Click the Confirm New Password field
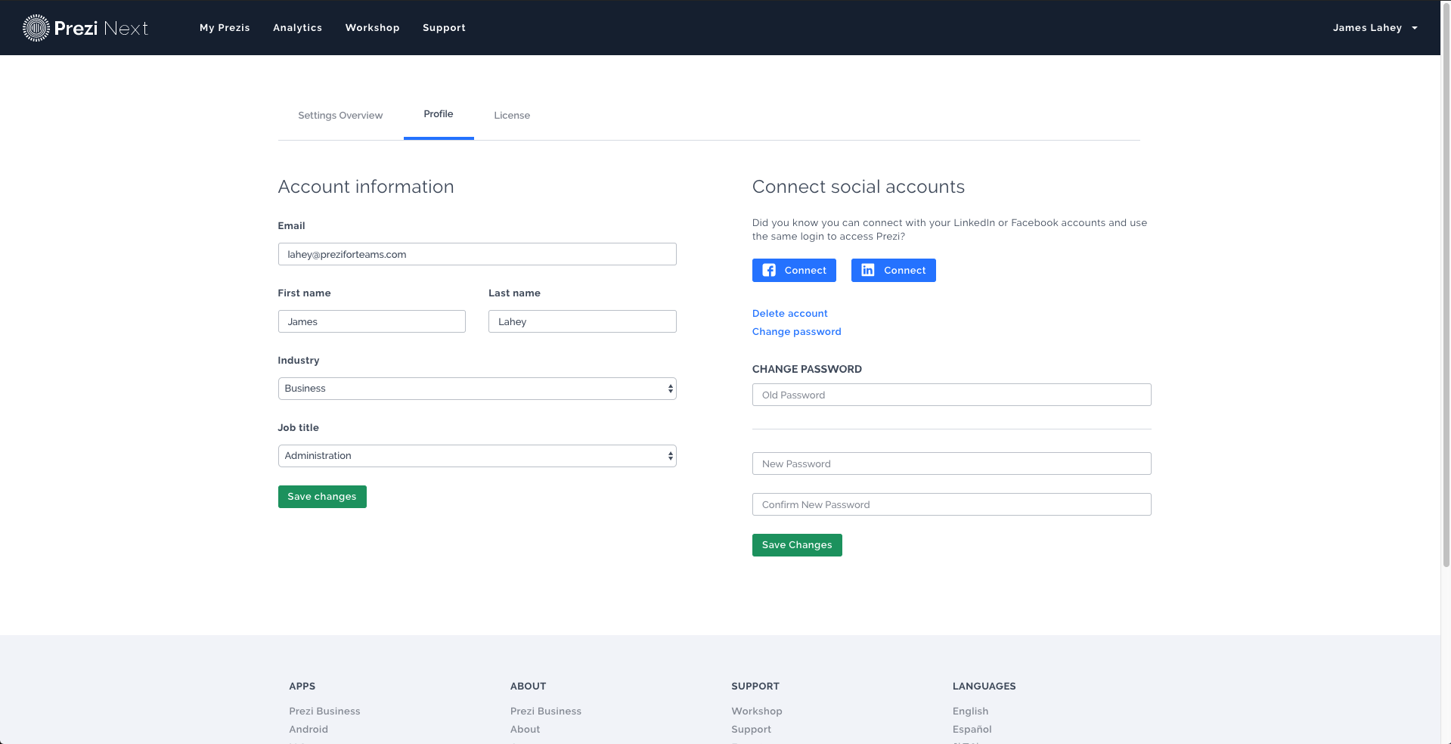 [951, 504]
